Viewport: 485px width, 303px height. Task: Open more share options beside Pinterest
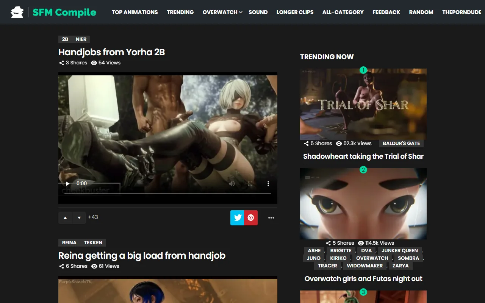pos(271,218)
